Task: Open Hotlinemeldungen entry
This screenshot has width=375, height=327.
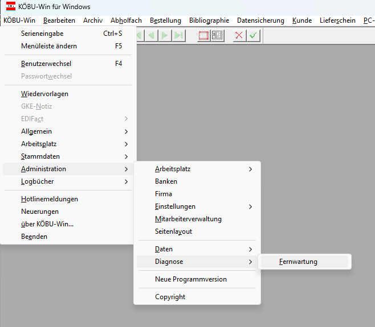Action: pos(68,199)
